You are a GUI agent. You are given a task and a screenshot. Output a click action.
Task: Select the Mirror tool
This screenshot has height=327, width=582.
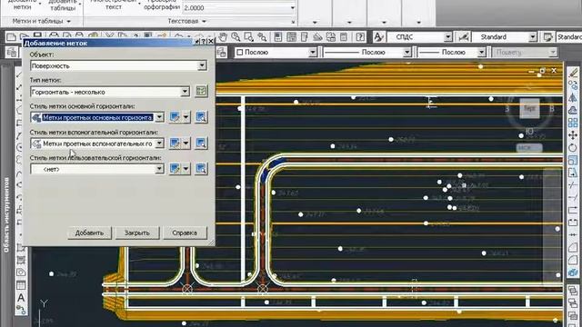coord(573,97)
